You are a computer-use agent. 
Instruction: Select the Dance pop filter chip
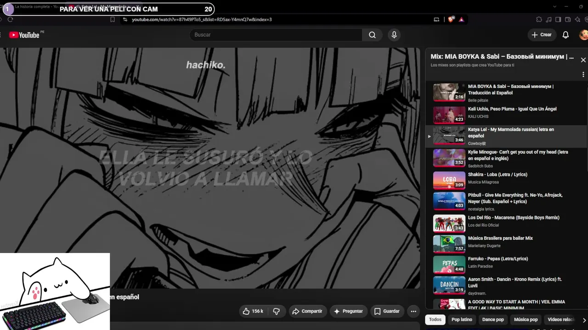point(493,319)
